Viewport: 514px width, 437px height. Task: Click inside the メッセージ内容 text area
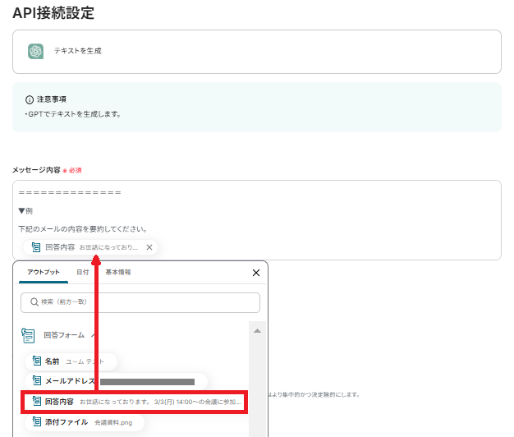[x=257, y=220]
